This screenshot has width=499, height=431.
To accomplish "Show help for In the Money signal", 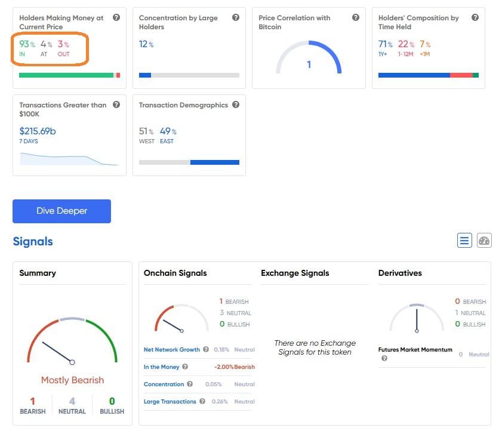I will [185, 367].
